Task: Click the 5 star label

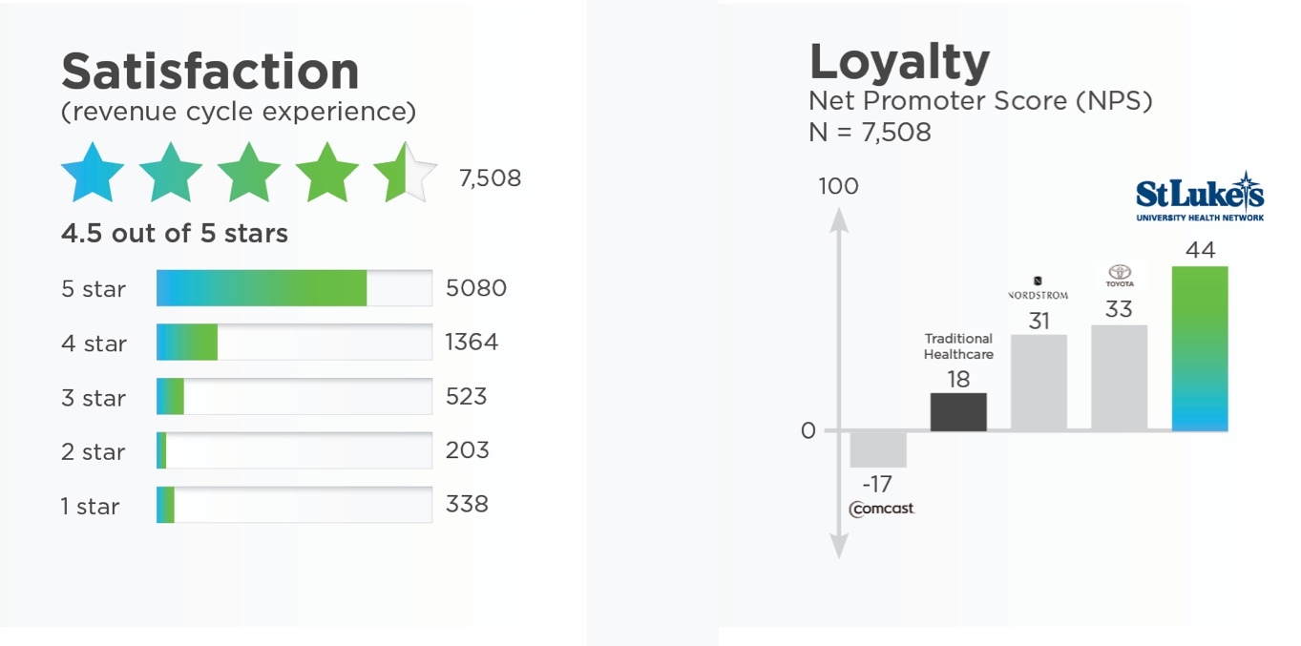Action: [94, 289]
